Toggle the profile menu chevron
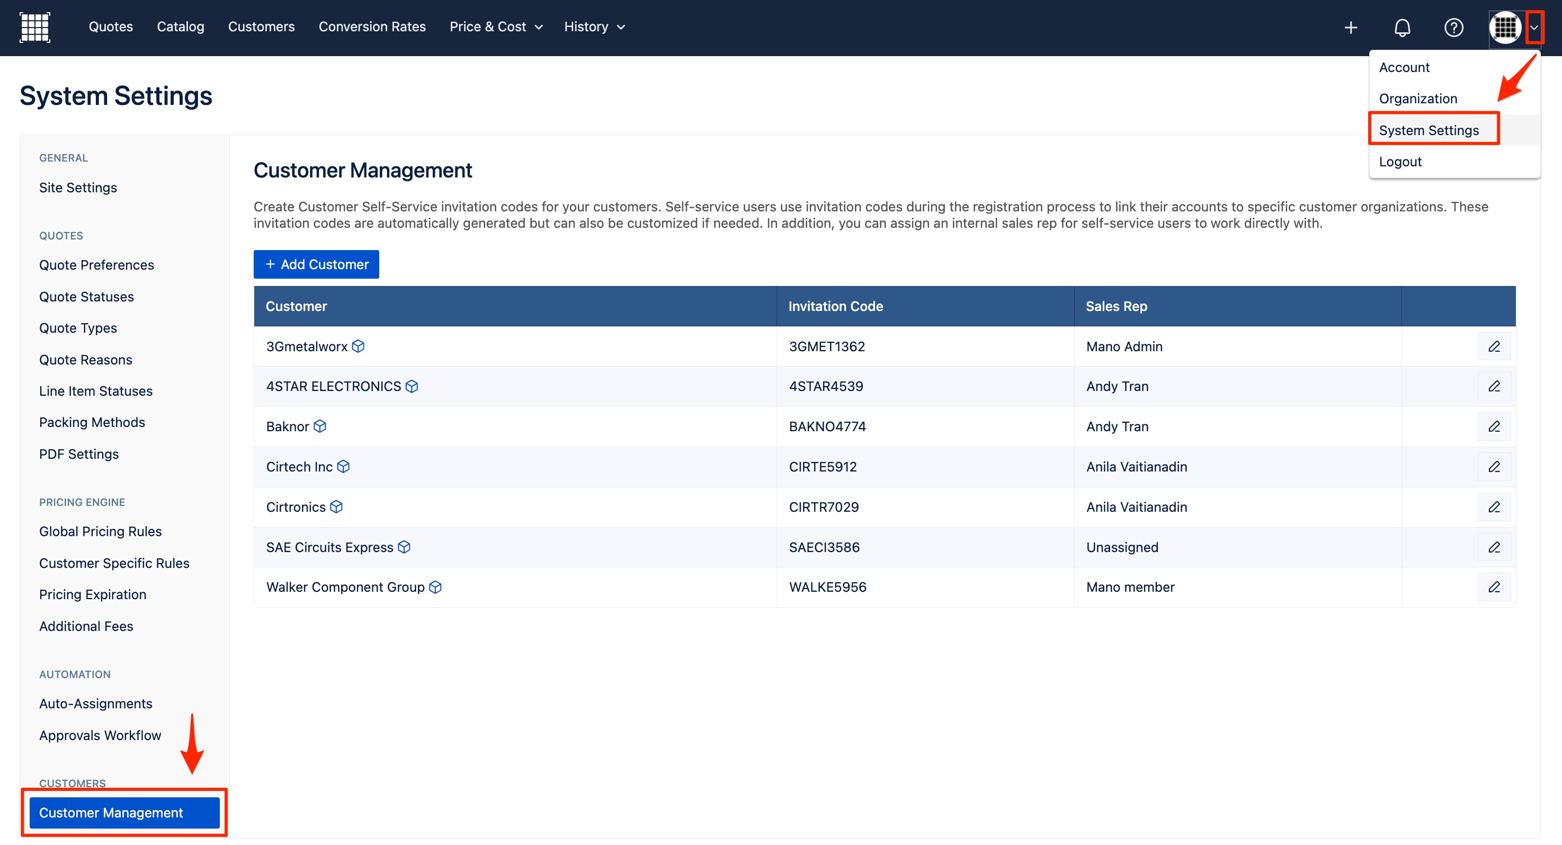Viewport: 1562px width, 845px height. point(1533,28)
